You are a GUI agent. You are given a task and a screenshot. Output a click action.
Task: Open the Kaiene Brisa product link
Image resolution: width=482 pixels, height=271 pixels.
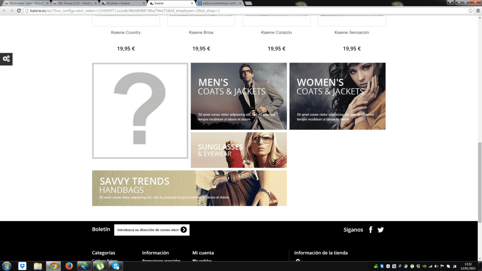click(201, 32)
